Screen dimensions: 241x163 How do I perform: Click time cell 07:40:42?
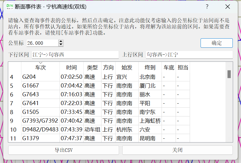coord(72,121)
